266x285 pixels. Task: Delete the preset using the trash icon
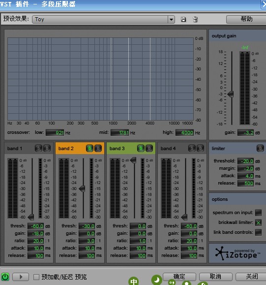[195, 19]
